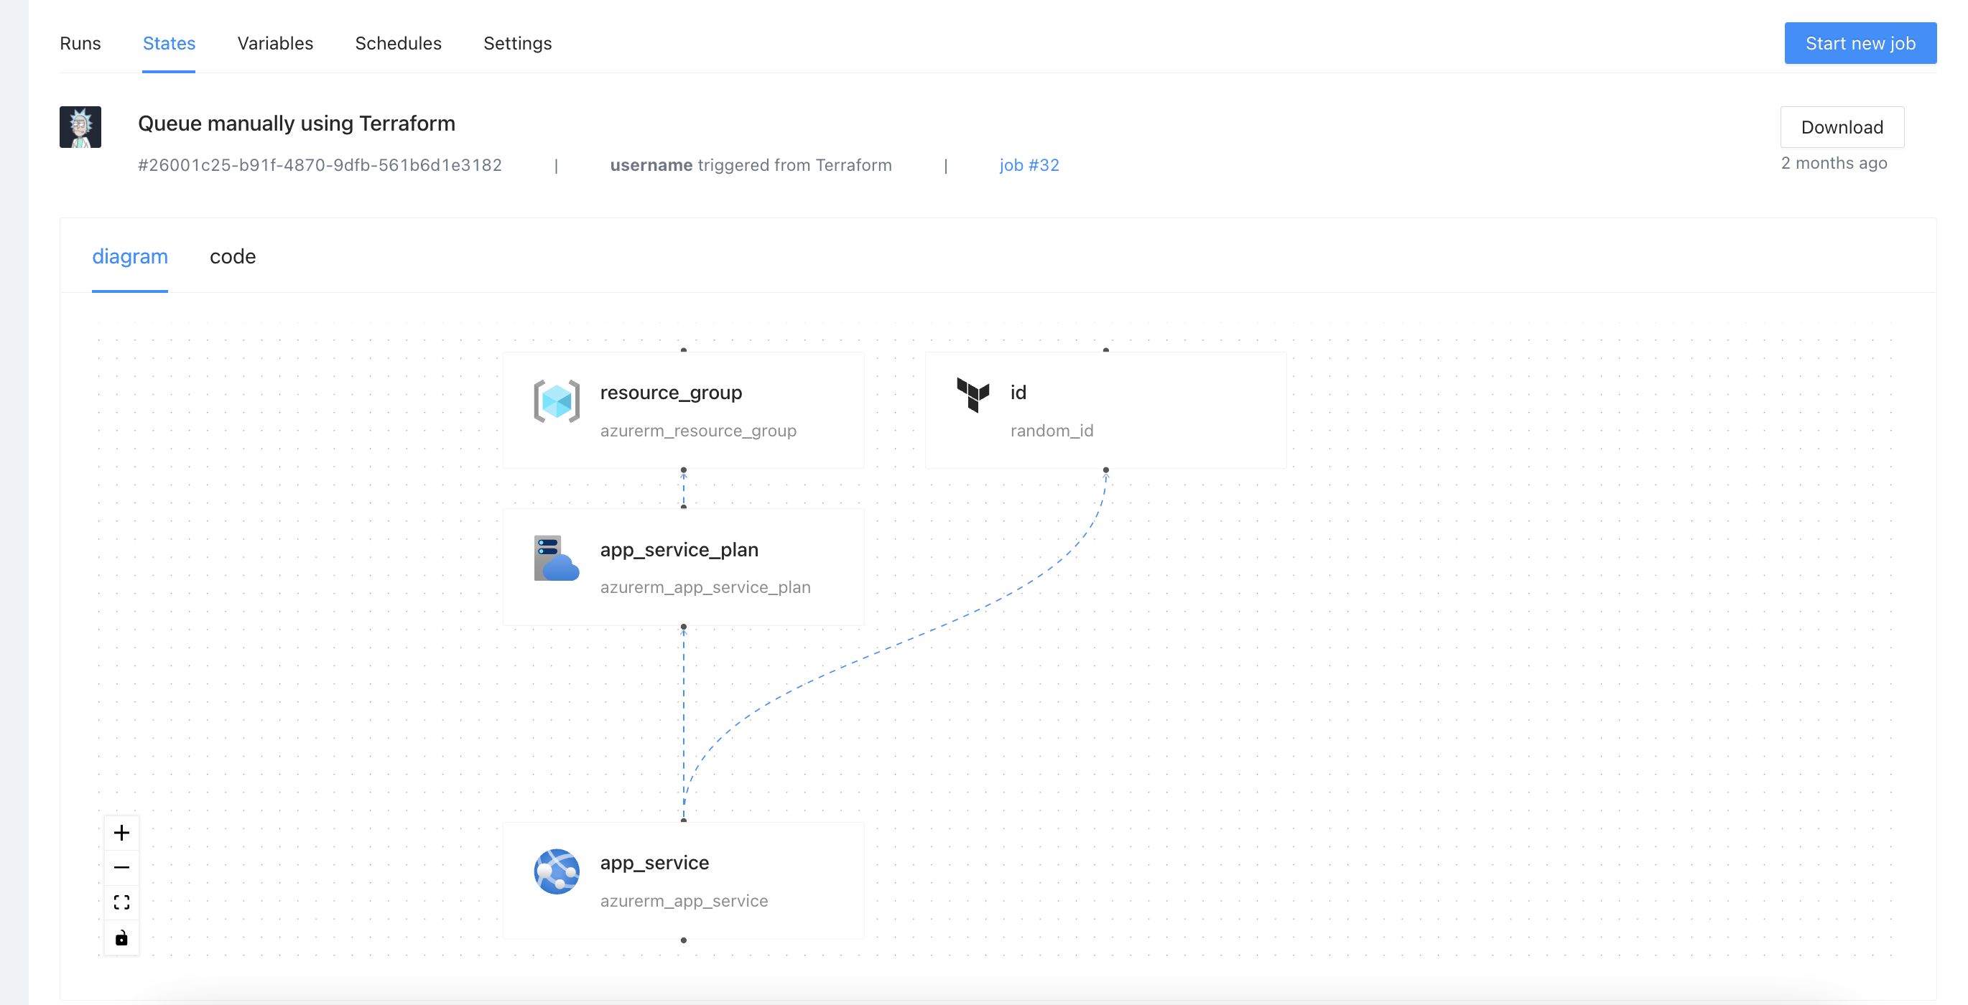
Task: Select the app_service_plan node title
Action: tap(679, 550)
